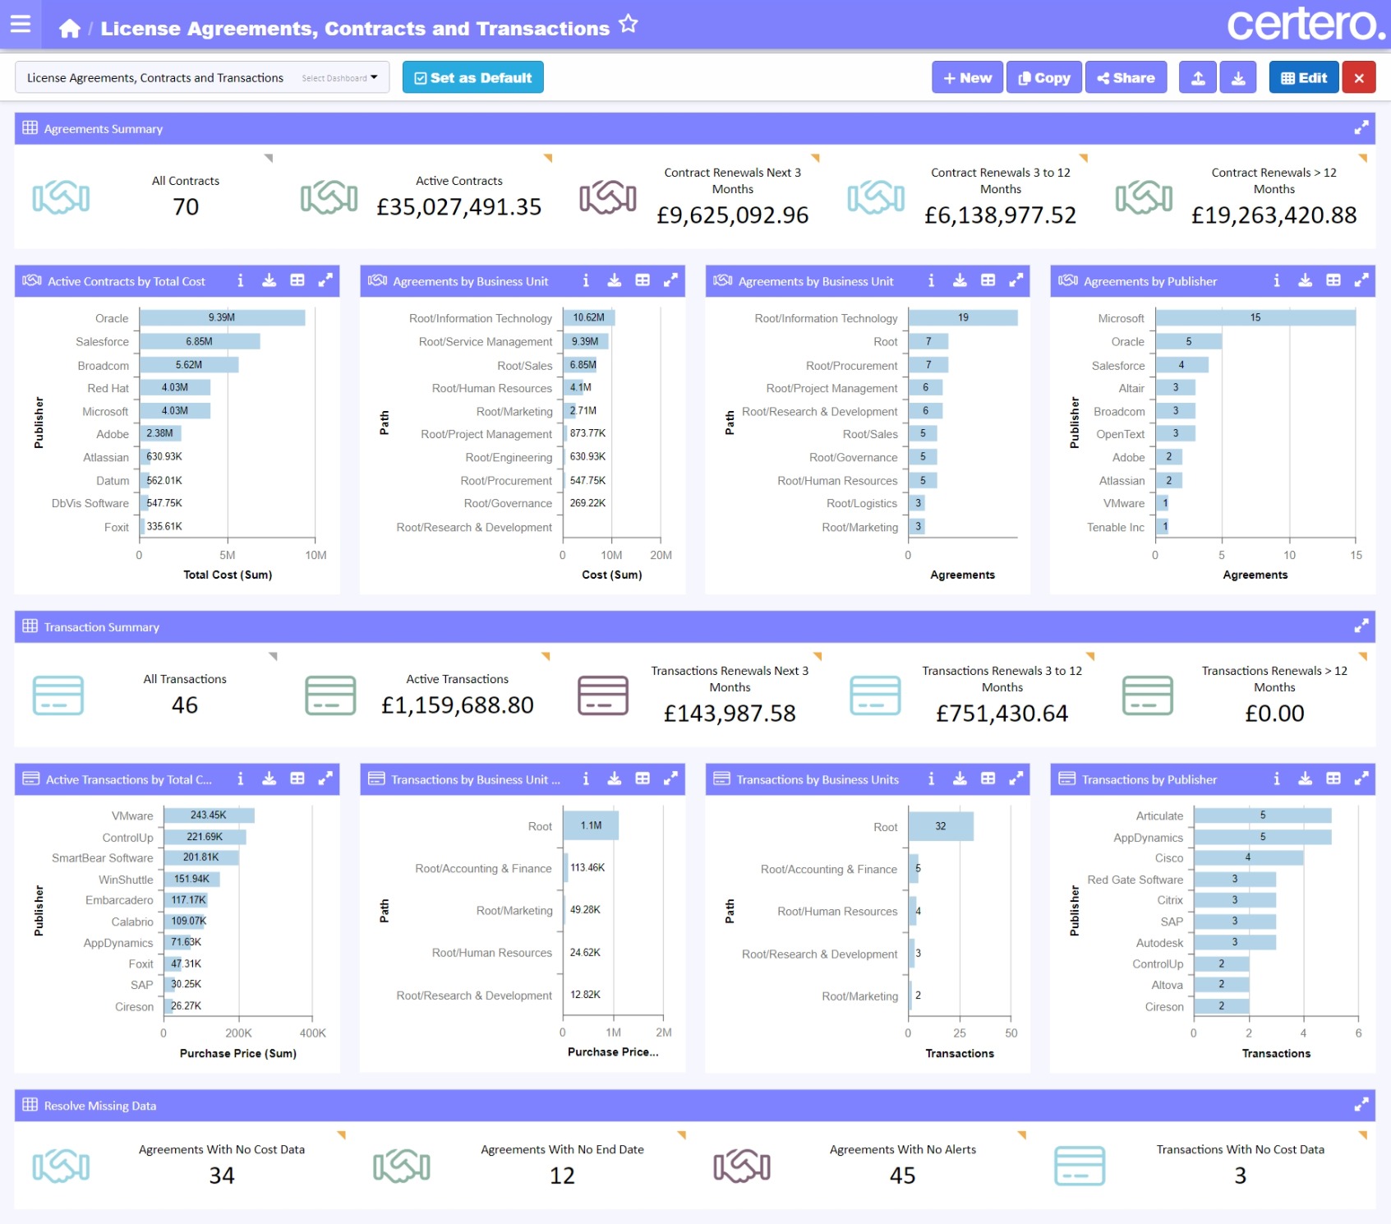Go to the home page icon
Viewport: 1391px width, 1224px height.
tap(70, 29)
